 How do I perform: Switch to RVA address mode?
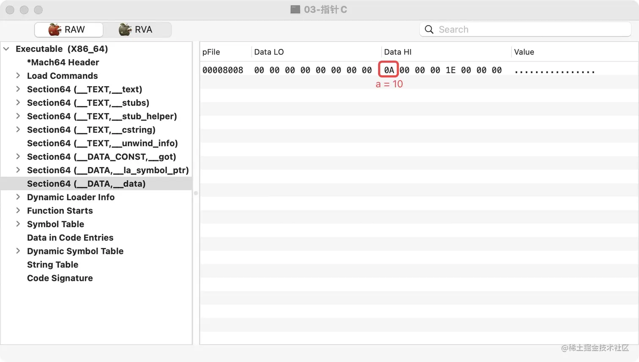137,30
